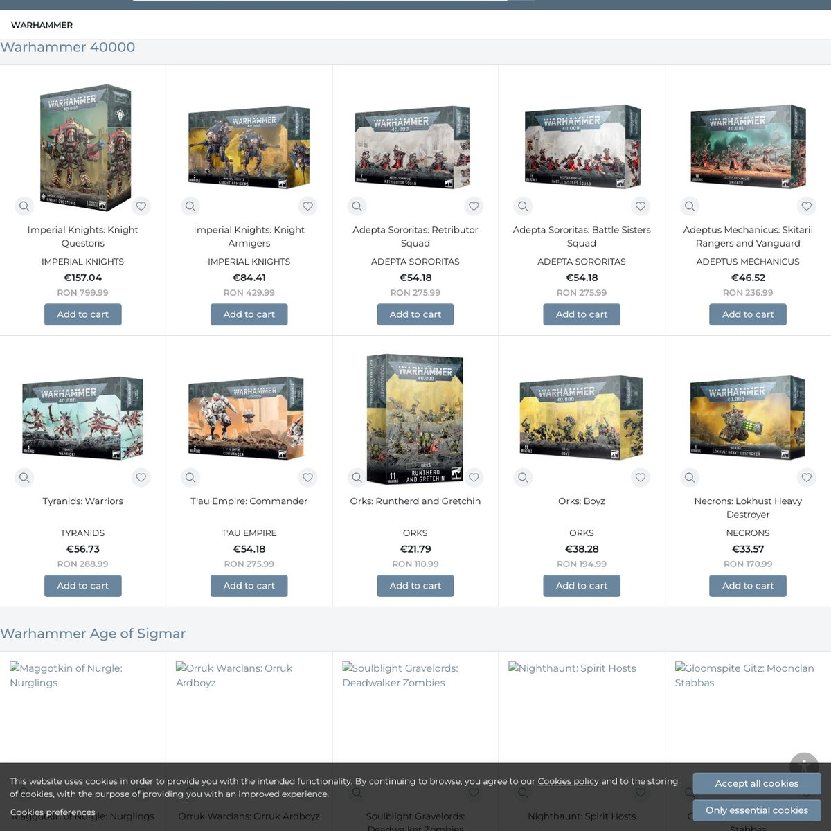Add Tyranids Warriors to wishlist

[x=141, y=477]
